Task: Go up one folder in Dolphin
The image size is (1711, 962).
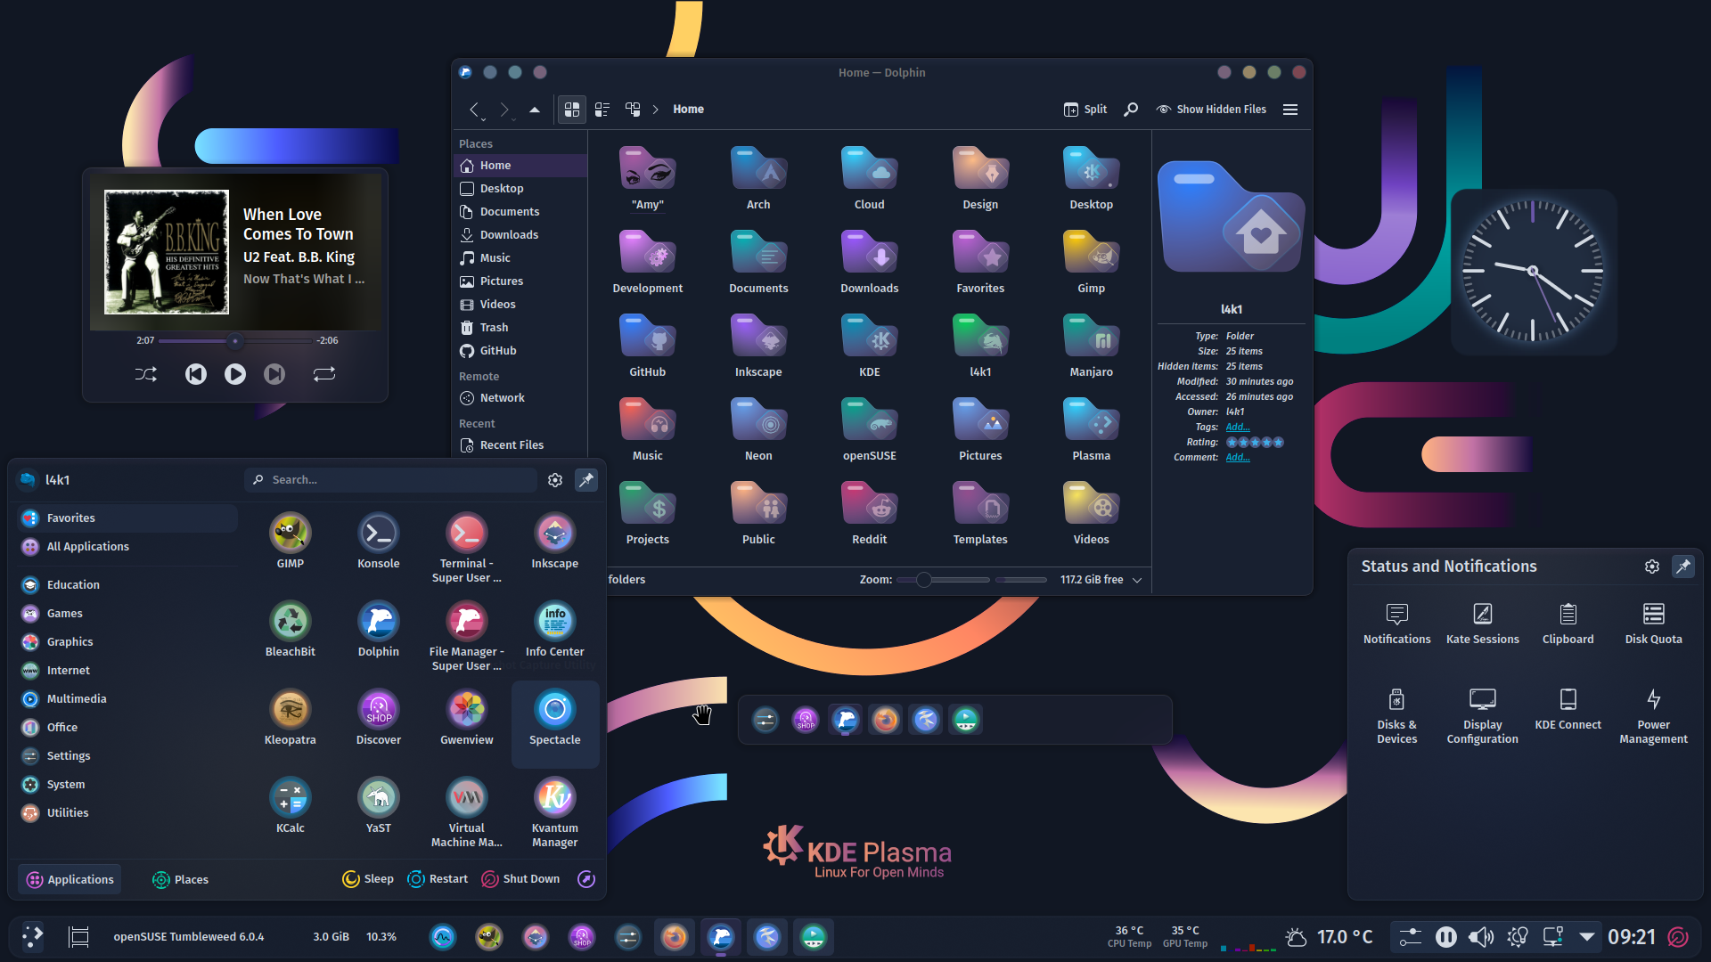Action: [535, 110]
